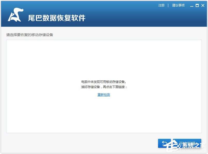Image resolution: width=208 pixels, height=154 pixels.
Task: Select the 电脑中未发现可用移动存储设备 message
Action: click(x=104, y=82)
